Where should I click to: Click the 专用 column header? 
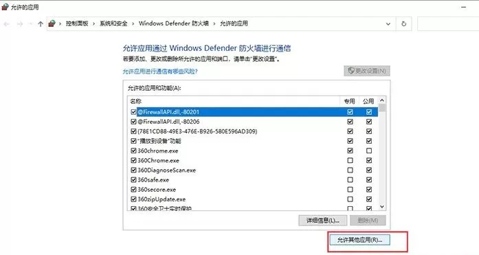(x=350, y=101)
